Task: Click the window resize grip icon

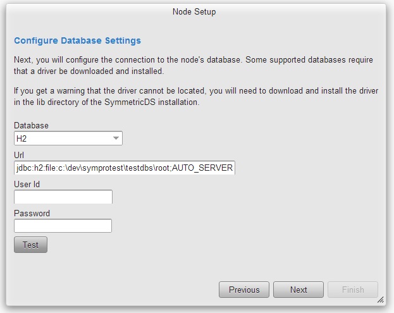Action: (381, 300)
